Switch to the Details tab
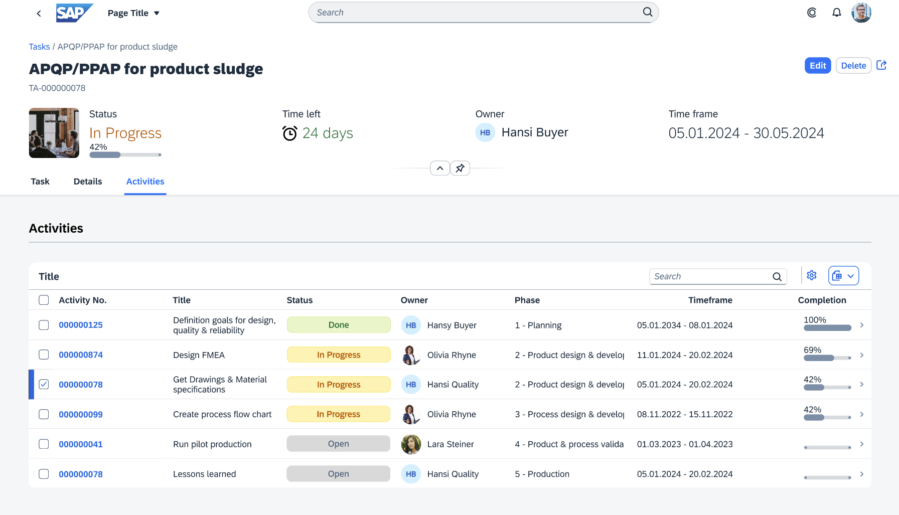 coord(88,182)
